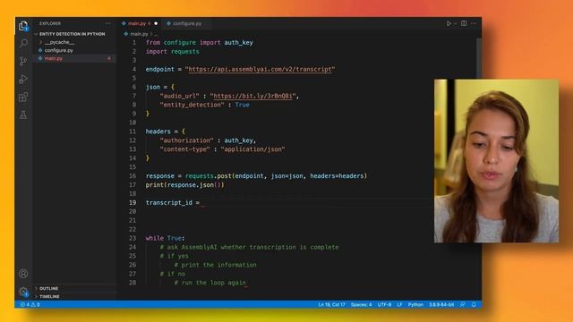This screenshot has width=573, height=322.
Task: Click 'requests.post' on line 16
Action: coord(209,176)
